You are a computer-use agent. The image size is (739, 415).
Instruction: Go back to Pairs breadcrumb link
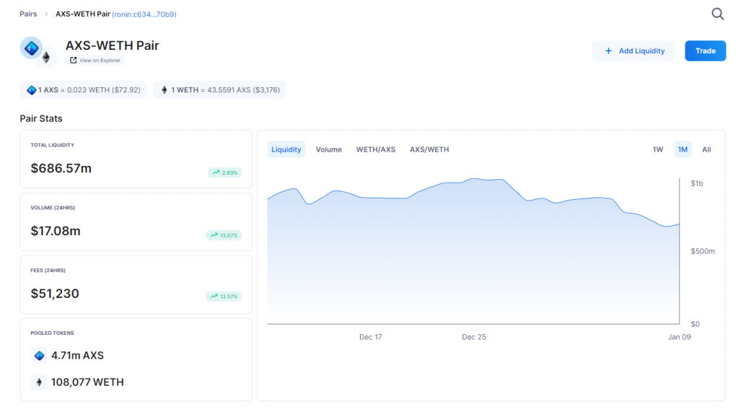pyautogui.click(x=28, y=14)
